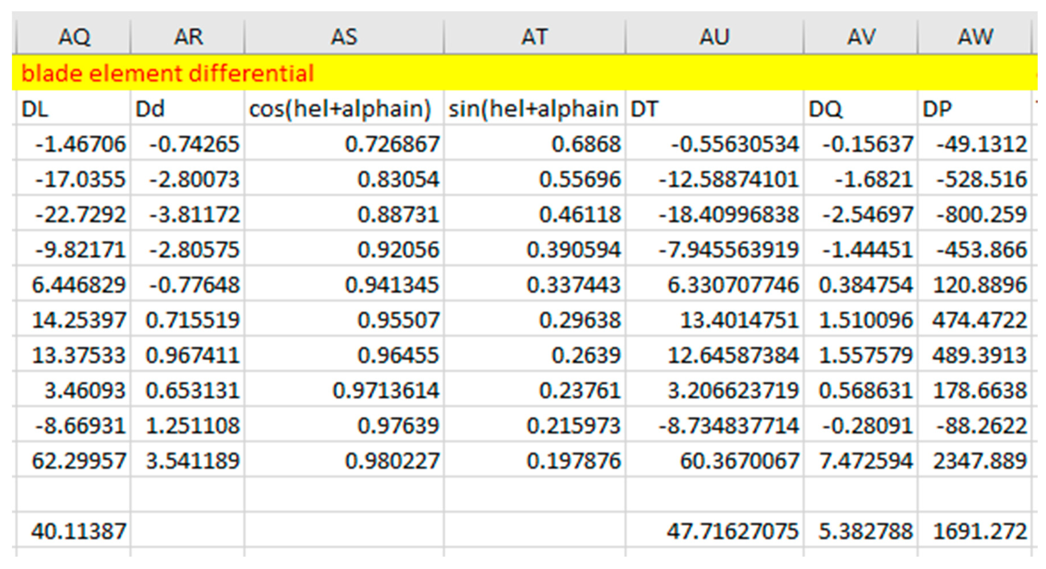Select column header AW
Image resolution: width=1046 pixels, height=569 pixels.
pos(974,37)
